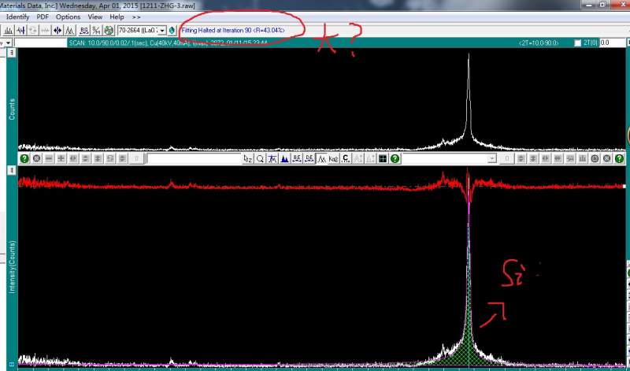Expand the upper plot pane handle button
This screenshot has width=630, height=371.
click(12, 53)
